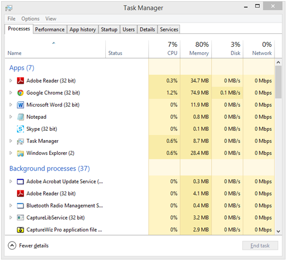Click the Fewer details arrow icon
Viewport: 286px width, 260px height.
[12, 246]
